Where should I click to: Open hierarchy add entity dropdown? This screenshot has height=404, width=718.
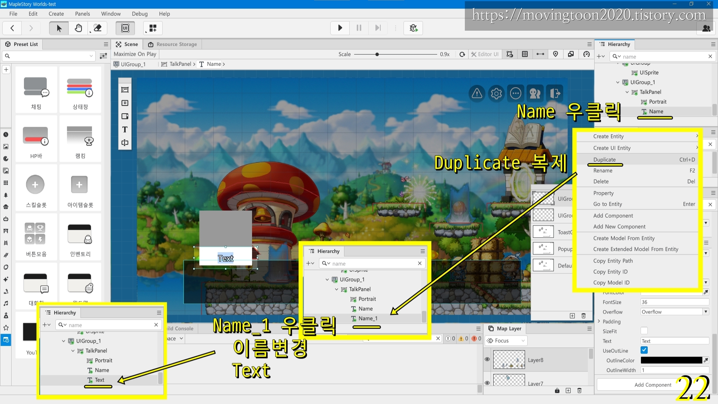(601, 56)
